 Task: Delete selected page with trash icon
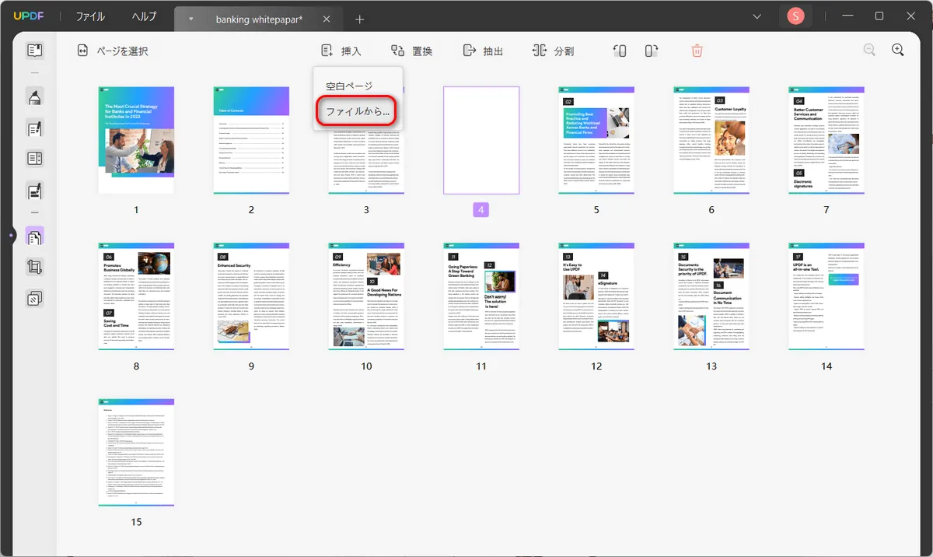click(x=697, y=51)
